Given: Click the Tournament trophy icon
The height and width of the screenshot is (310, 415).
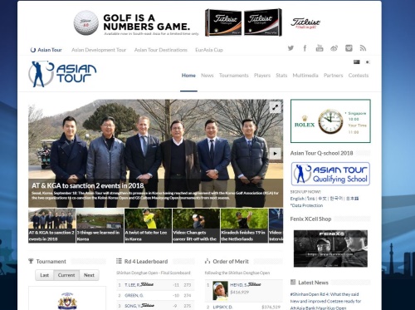Looking at the screenshot, I should point(31,261).
